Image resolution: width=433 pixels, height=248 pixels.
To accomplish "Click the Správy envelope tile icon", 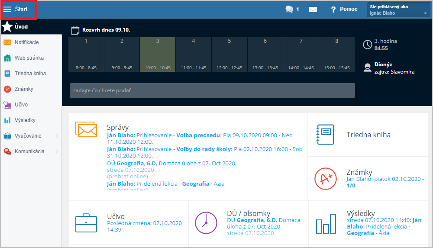I will [86, 130].
